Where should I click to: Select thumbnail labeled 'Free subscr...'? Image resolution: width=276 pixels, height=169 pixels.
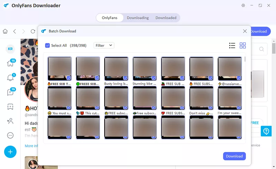click(x=145, y=98)
